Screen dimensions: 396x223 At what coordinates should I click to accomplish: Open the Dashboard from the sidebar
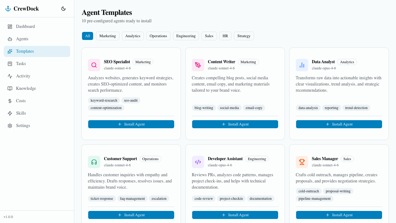point(25,26)
